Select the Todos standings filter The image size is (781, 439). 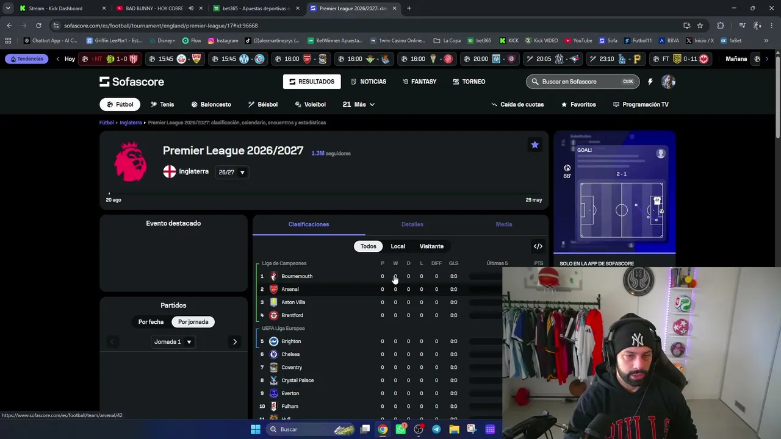369,246
